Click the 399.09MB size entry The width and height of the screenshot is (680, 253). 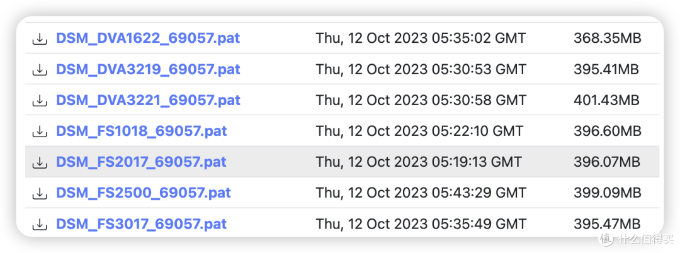pos(607,193)
